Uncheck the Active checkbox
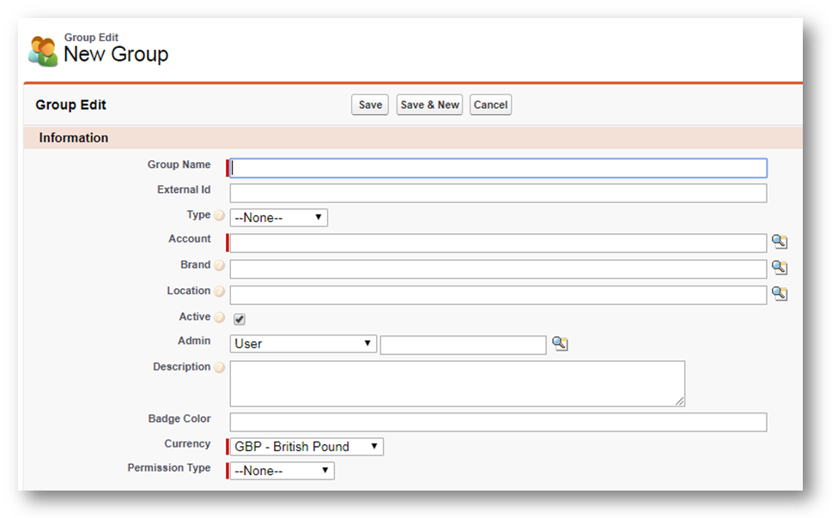This screenshot has width=832, height=518. tap(240, 319)
